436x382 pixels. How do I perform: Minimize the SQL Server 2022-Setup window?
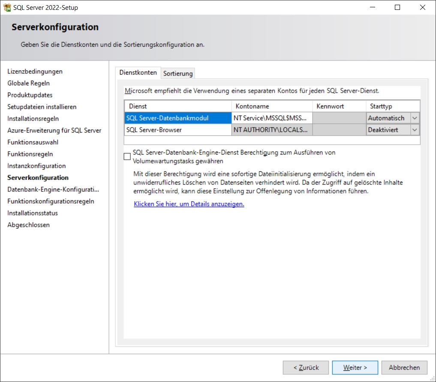click(373, 8)
